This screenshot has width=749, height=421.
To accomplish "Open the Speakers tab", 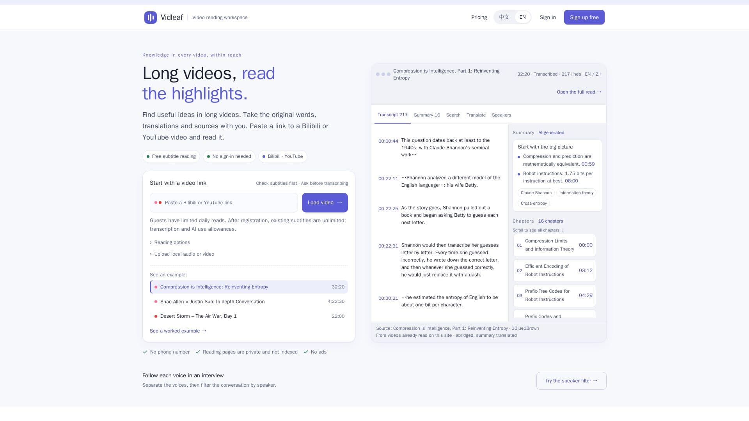I will pos(501,115).
